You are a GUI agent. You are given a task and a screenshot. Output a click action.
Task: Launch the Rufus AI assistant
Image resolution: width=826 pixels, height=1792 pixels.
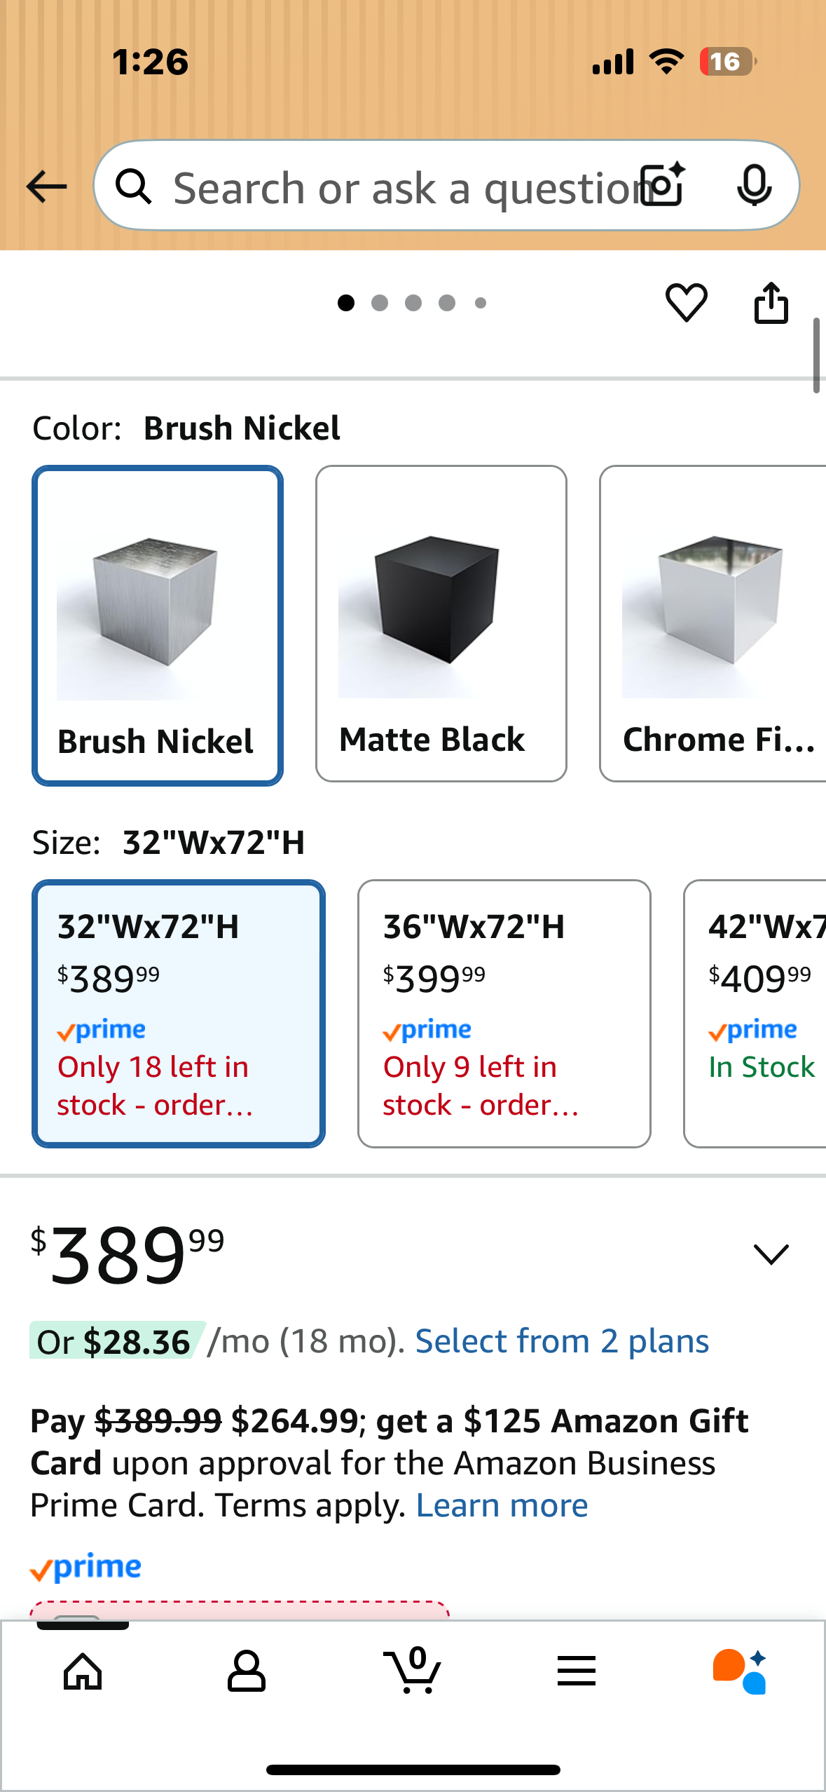click(x=740, y=1671)
